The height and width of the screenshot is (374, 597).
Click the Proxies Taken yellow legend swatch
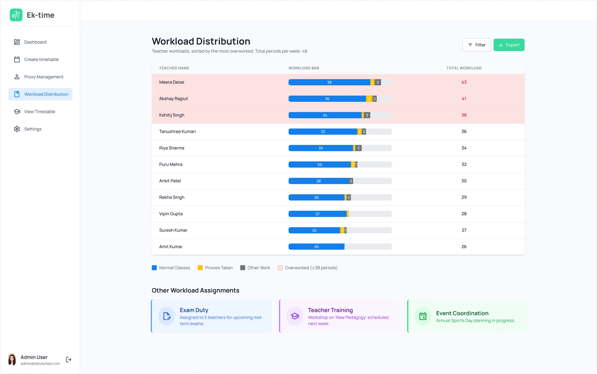[x=200, y=268]
